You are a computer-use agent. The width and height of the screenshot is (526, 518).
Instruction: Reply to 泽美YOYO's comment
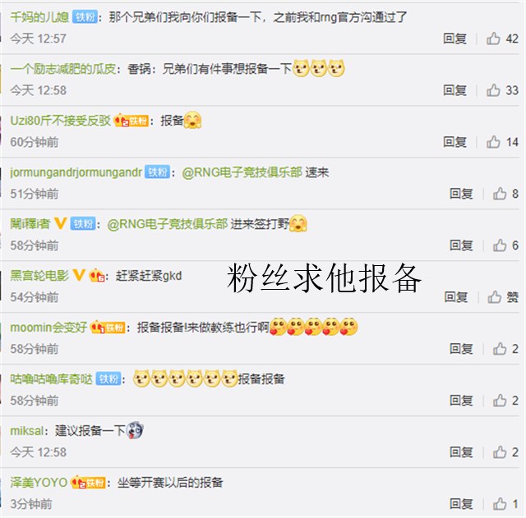pyautogui.click(x=461, y=504)
